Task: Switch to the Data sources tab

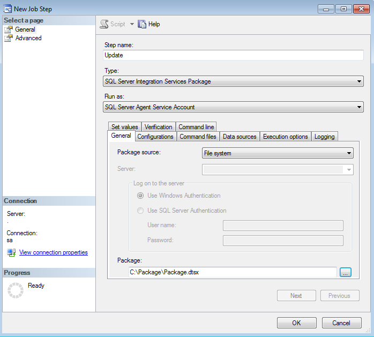Action: (240, 137)
